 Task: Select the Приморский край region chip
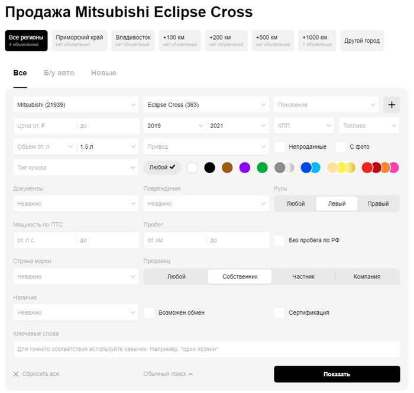pyautogui.click(x=79, y=40)
